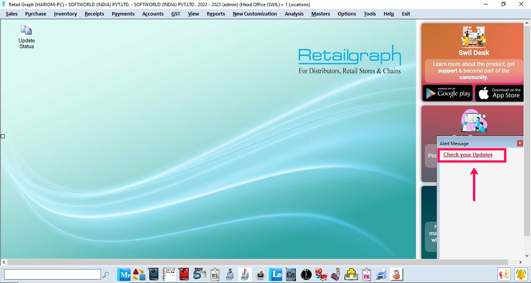Viewport: 531px width, 283px height.
Task: Open the New Customization menu
Action: 255,14
